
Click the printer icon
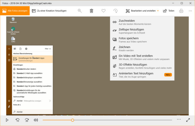181,11
